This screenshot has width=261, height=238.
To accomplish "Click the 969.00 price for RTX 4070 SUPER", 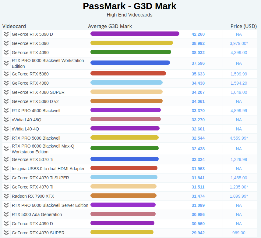I will pyautogui.click(x=239, y=233).
